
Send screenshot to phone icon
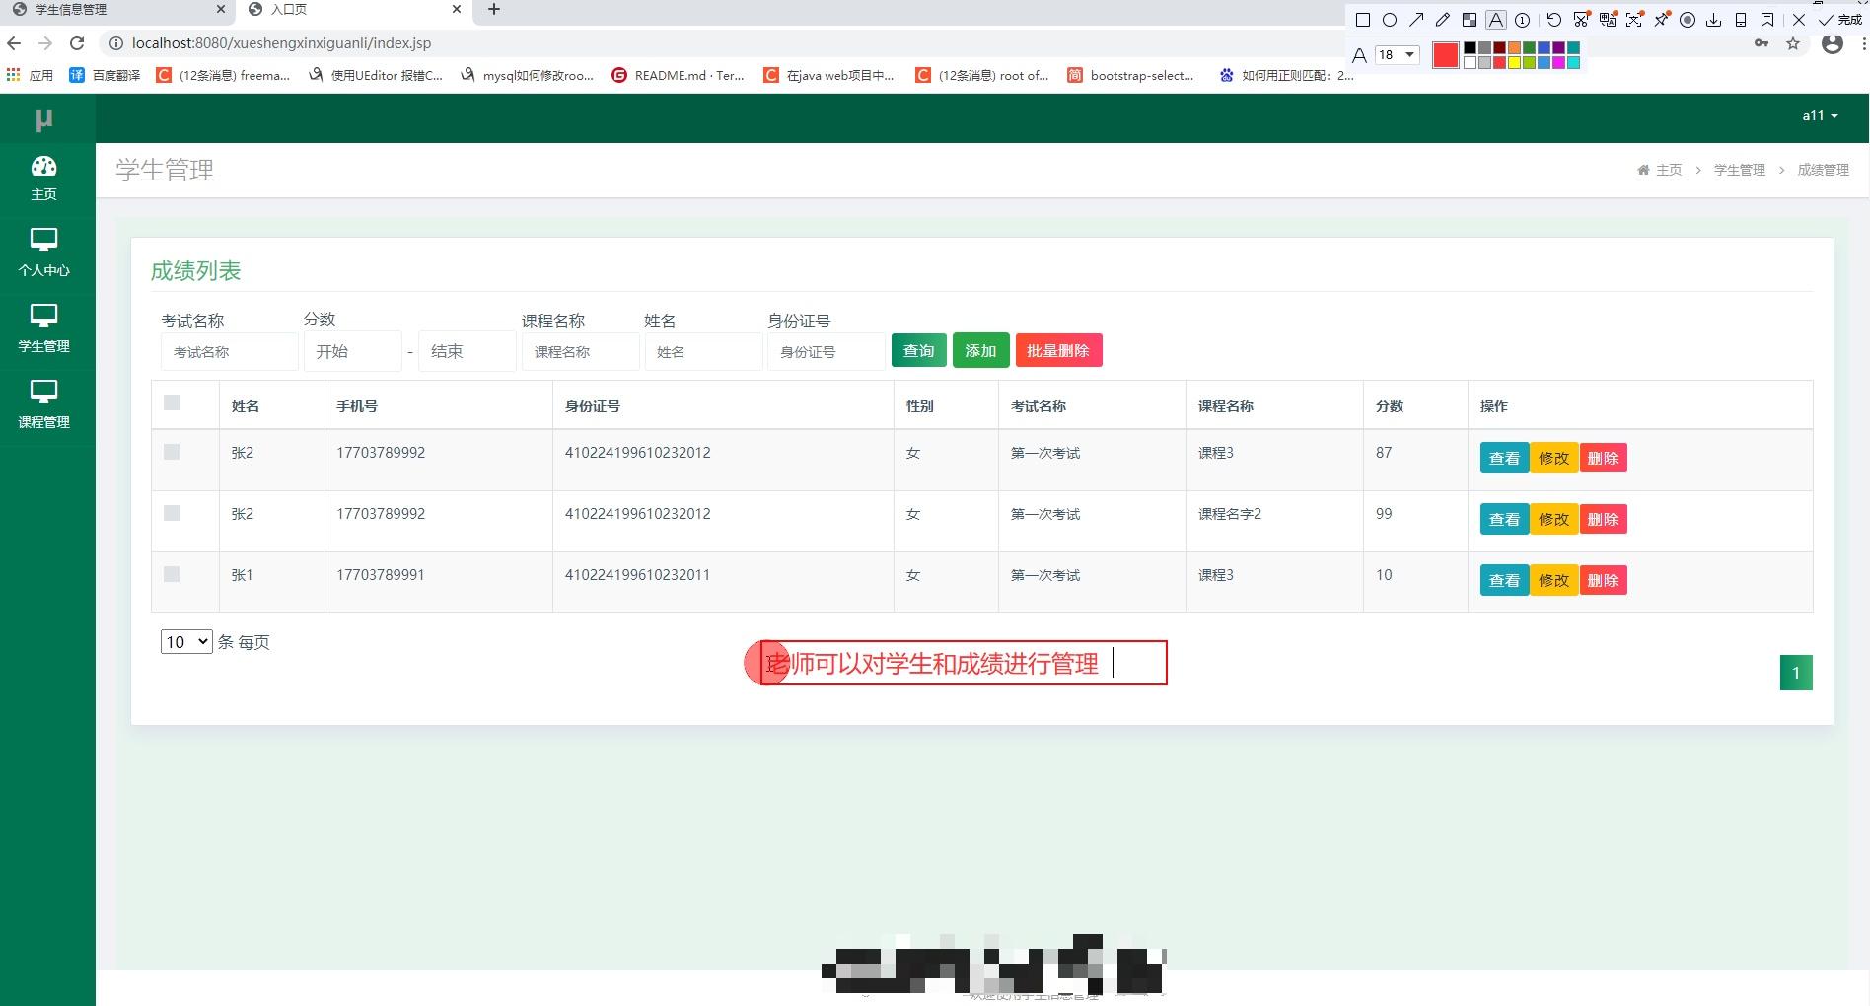(x=1741, y=20)
